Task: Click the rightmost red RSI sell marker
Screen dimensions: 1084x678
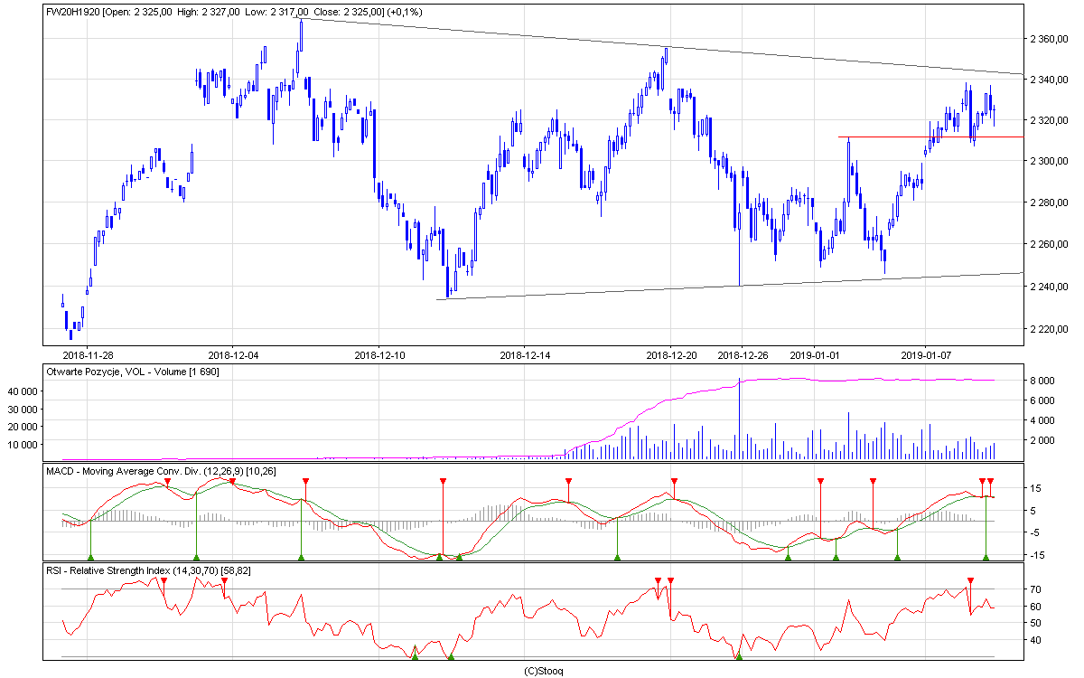Action: pos(970,580)
